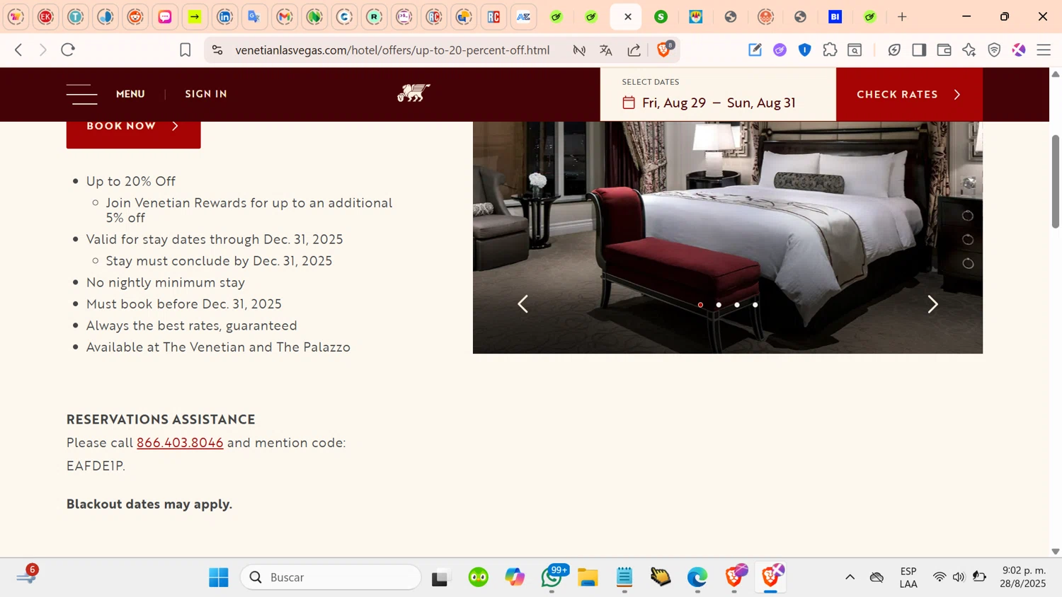Open the extensions puzzle icon
This screenshot has width=1062, height=597.
tap(830, 50)
